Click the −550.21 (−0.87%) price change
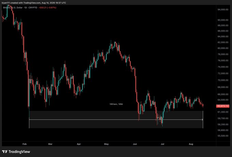The image size is (232, 157). point(47,8)
